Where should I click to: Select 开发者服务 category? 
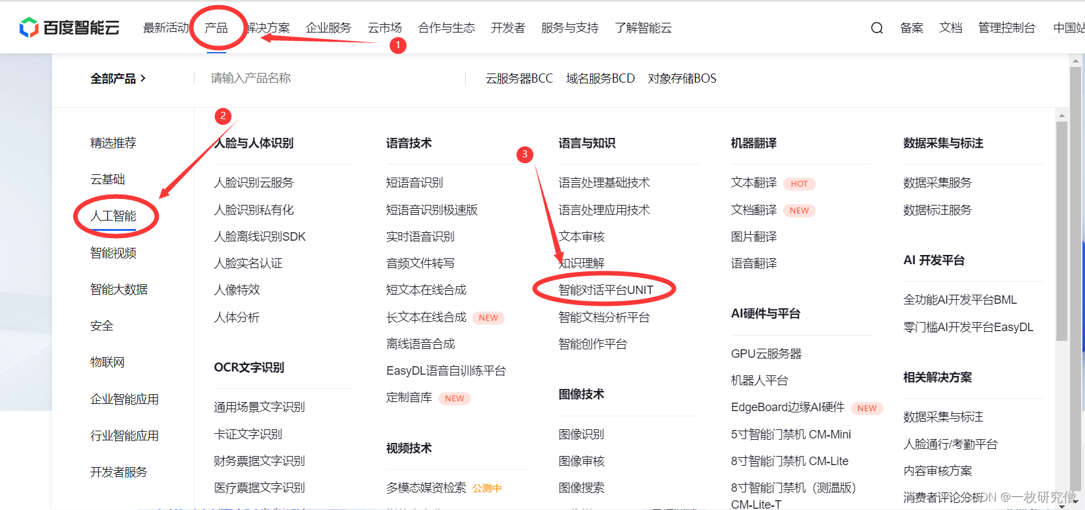point(119,472)
